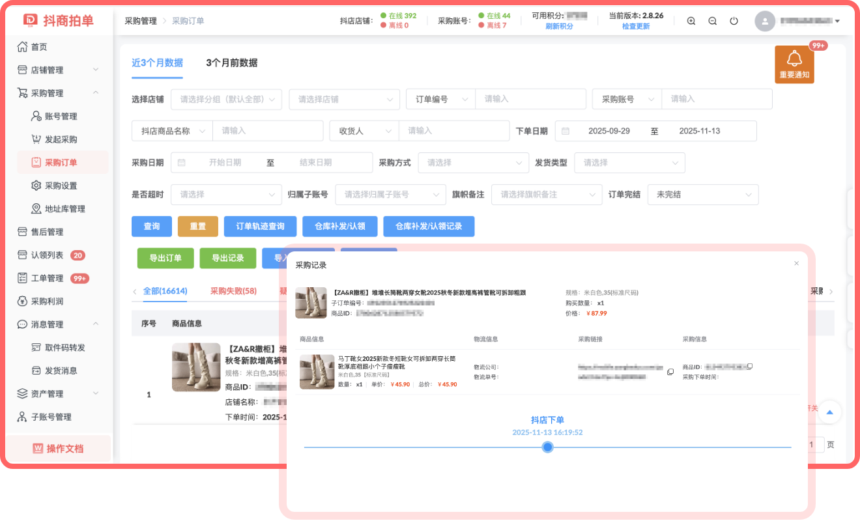Click the power logout icon

[734, 21]
